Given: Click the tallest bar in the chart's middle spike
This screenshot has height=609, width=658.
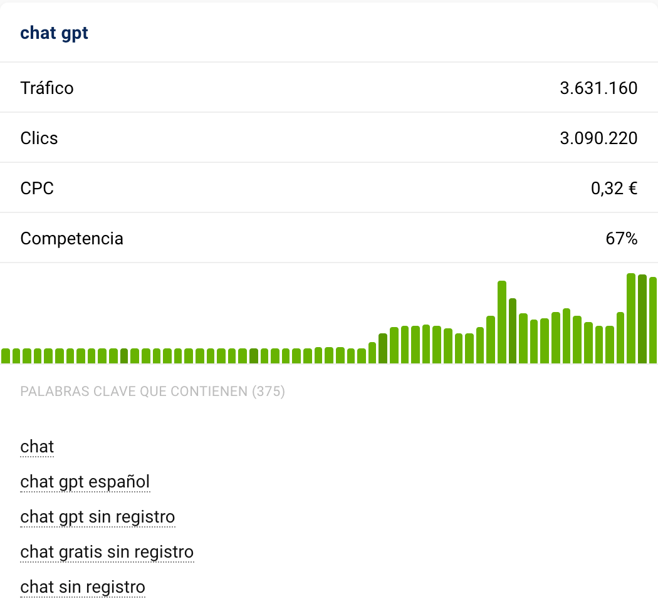Looking at the screenshot, I should [x=501, y=322].
